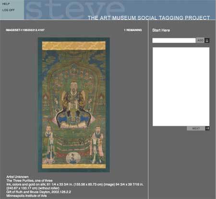
Task: Click 'Minneapolis Institute of Arts' text
Action: point(26,196)
